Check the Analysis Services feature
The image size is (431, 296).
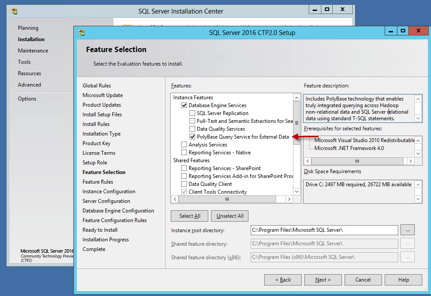pos(184,145)
